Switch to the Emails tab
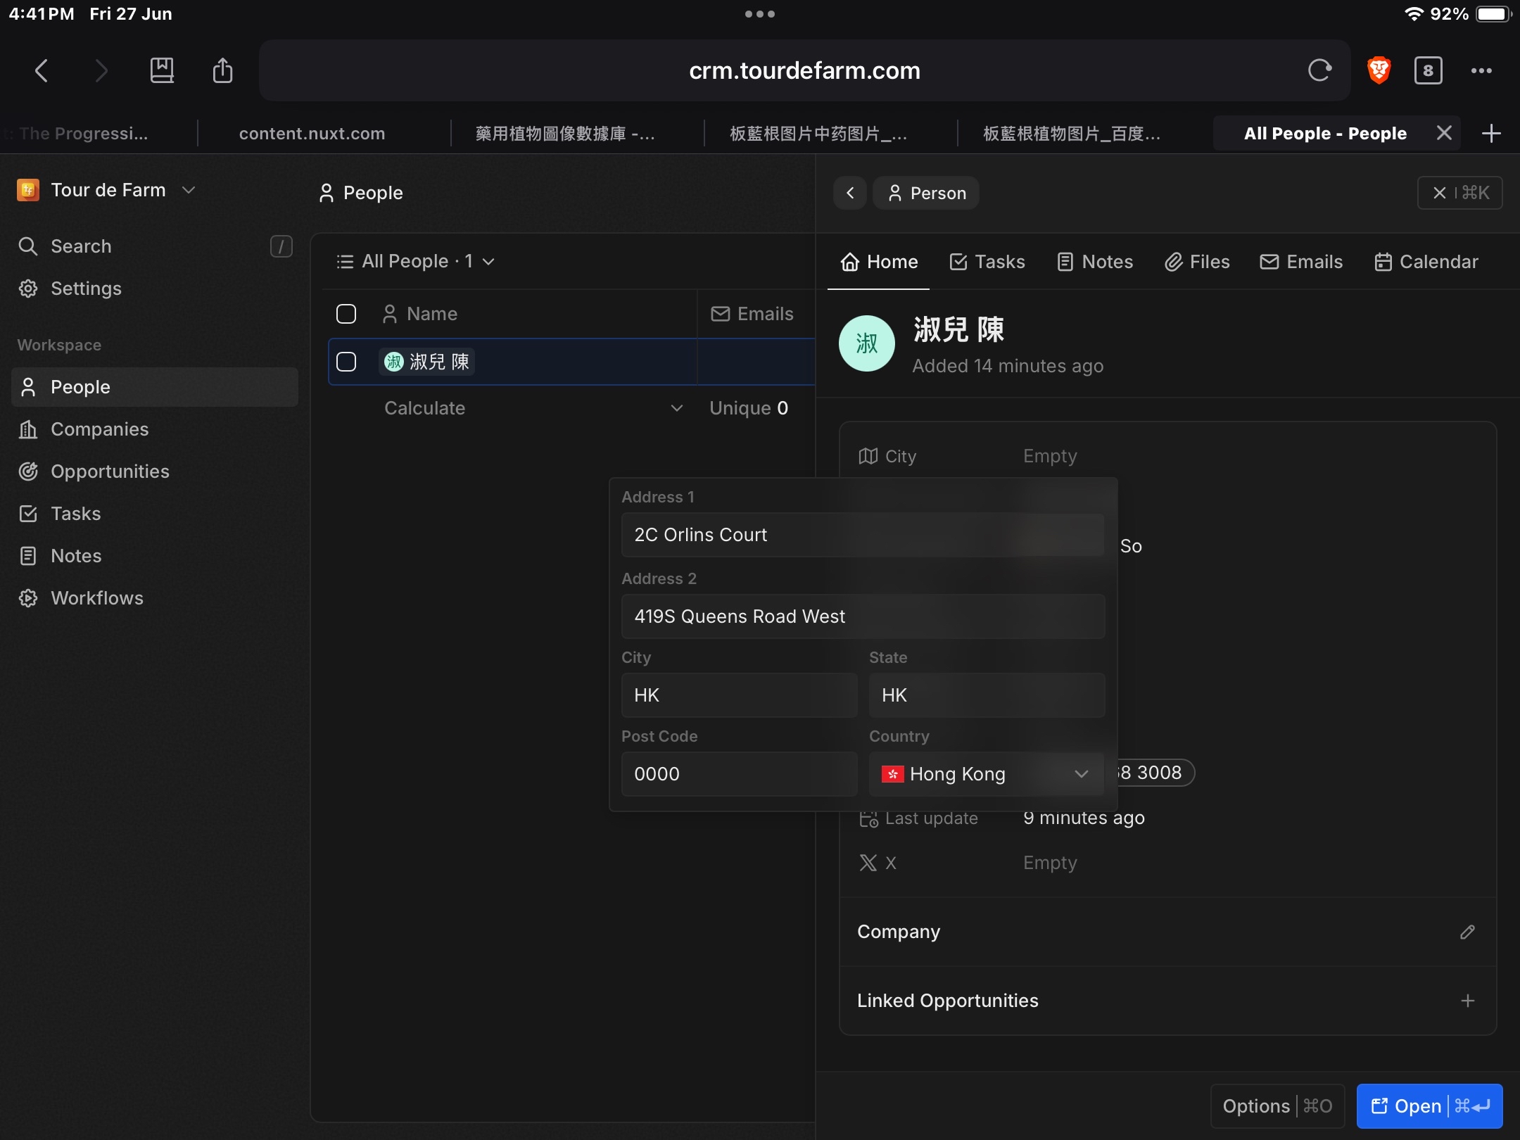This screenshot has height=1140, width=1520. tap(1301, 262)
